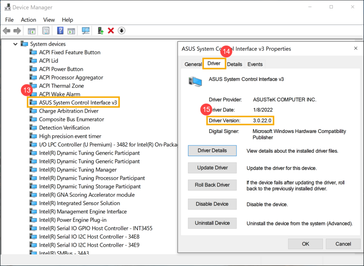Click the down-arrow Disable device icon

tap(122, 31)
